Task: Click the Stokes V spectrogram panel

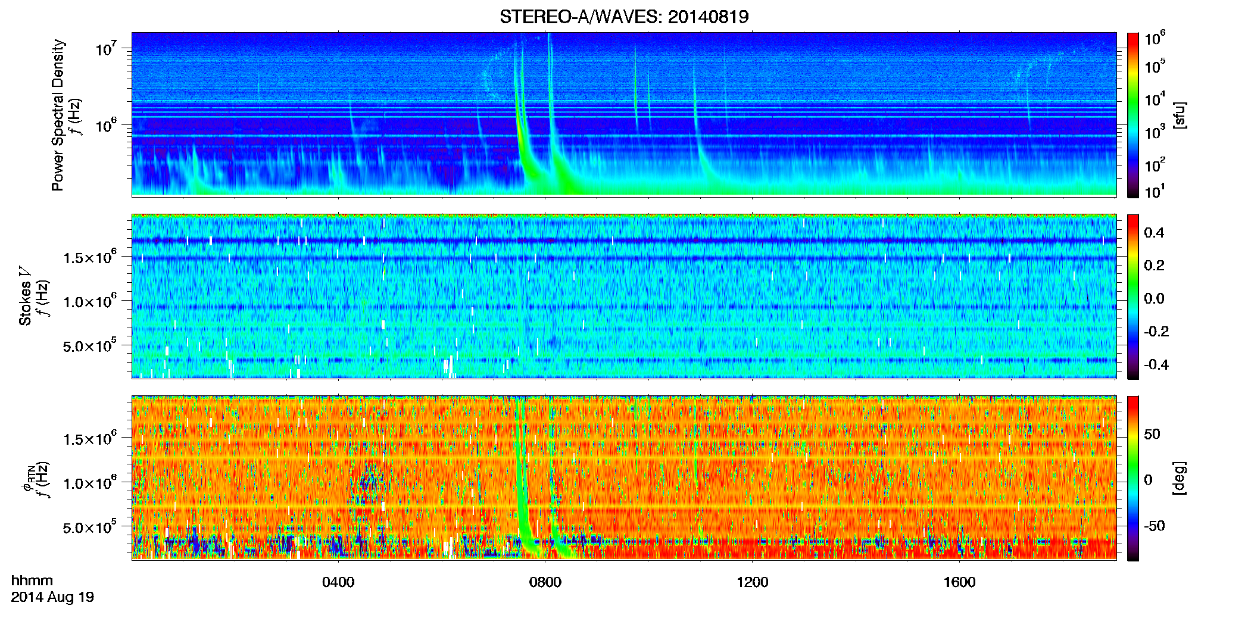Action: (624, 296)
